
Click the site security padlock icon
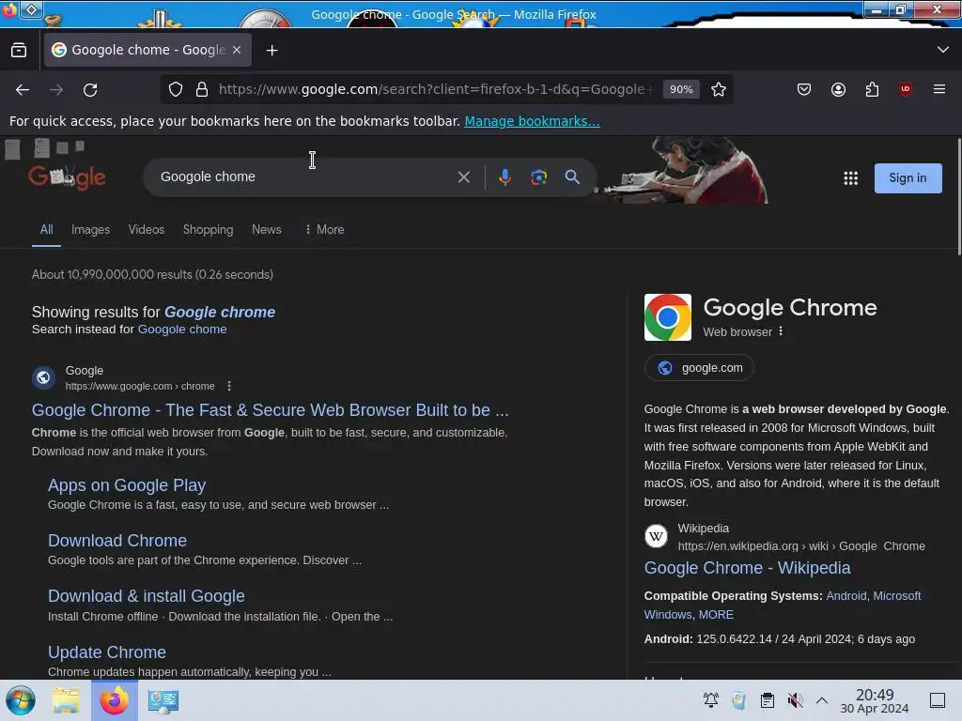[x=202, y=89]
